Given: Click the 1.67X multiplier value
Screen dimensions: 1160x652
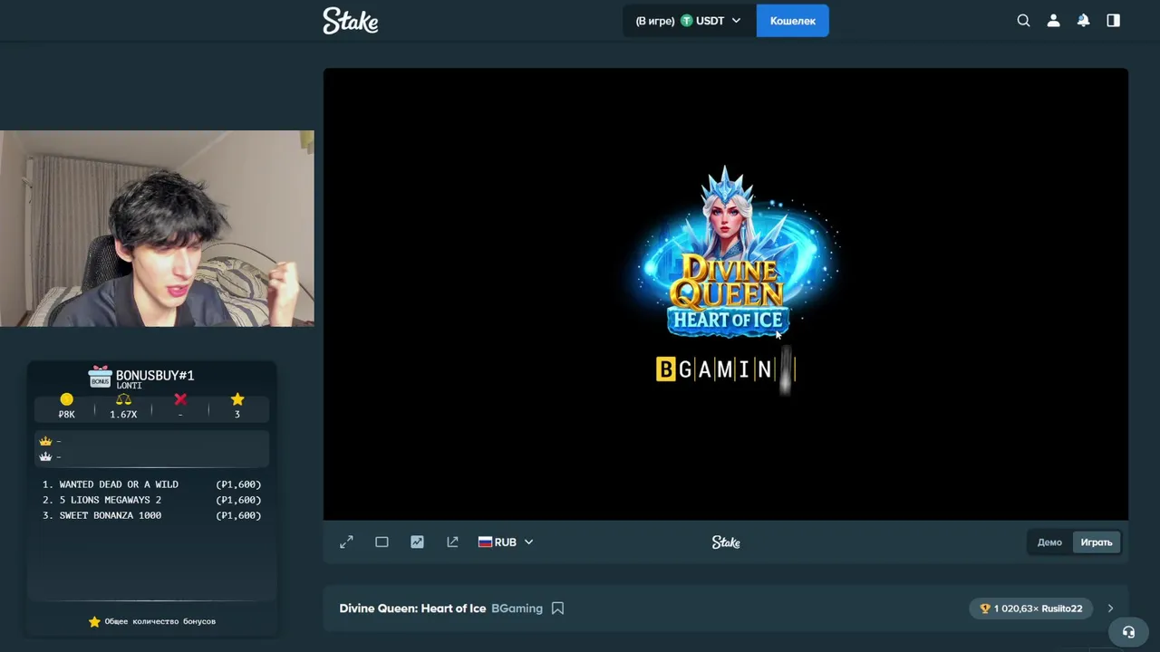Looking at the screenshot, I should point(123,414).
